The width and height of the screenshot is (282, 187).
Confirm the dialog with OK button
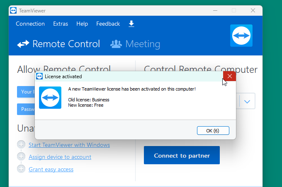click(x=213, y=130)
